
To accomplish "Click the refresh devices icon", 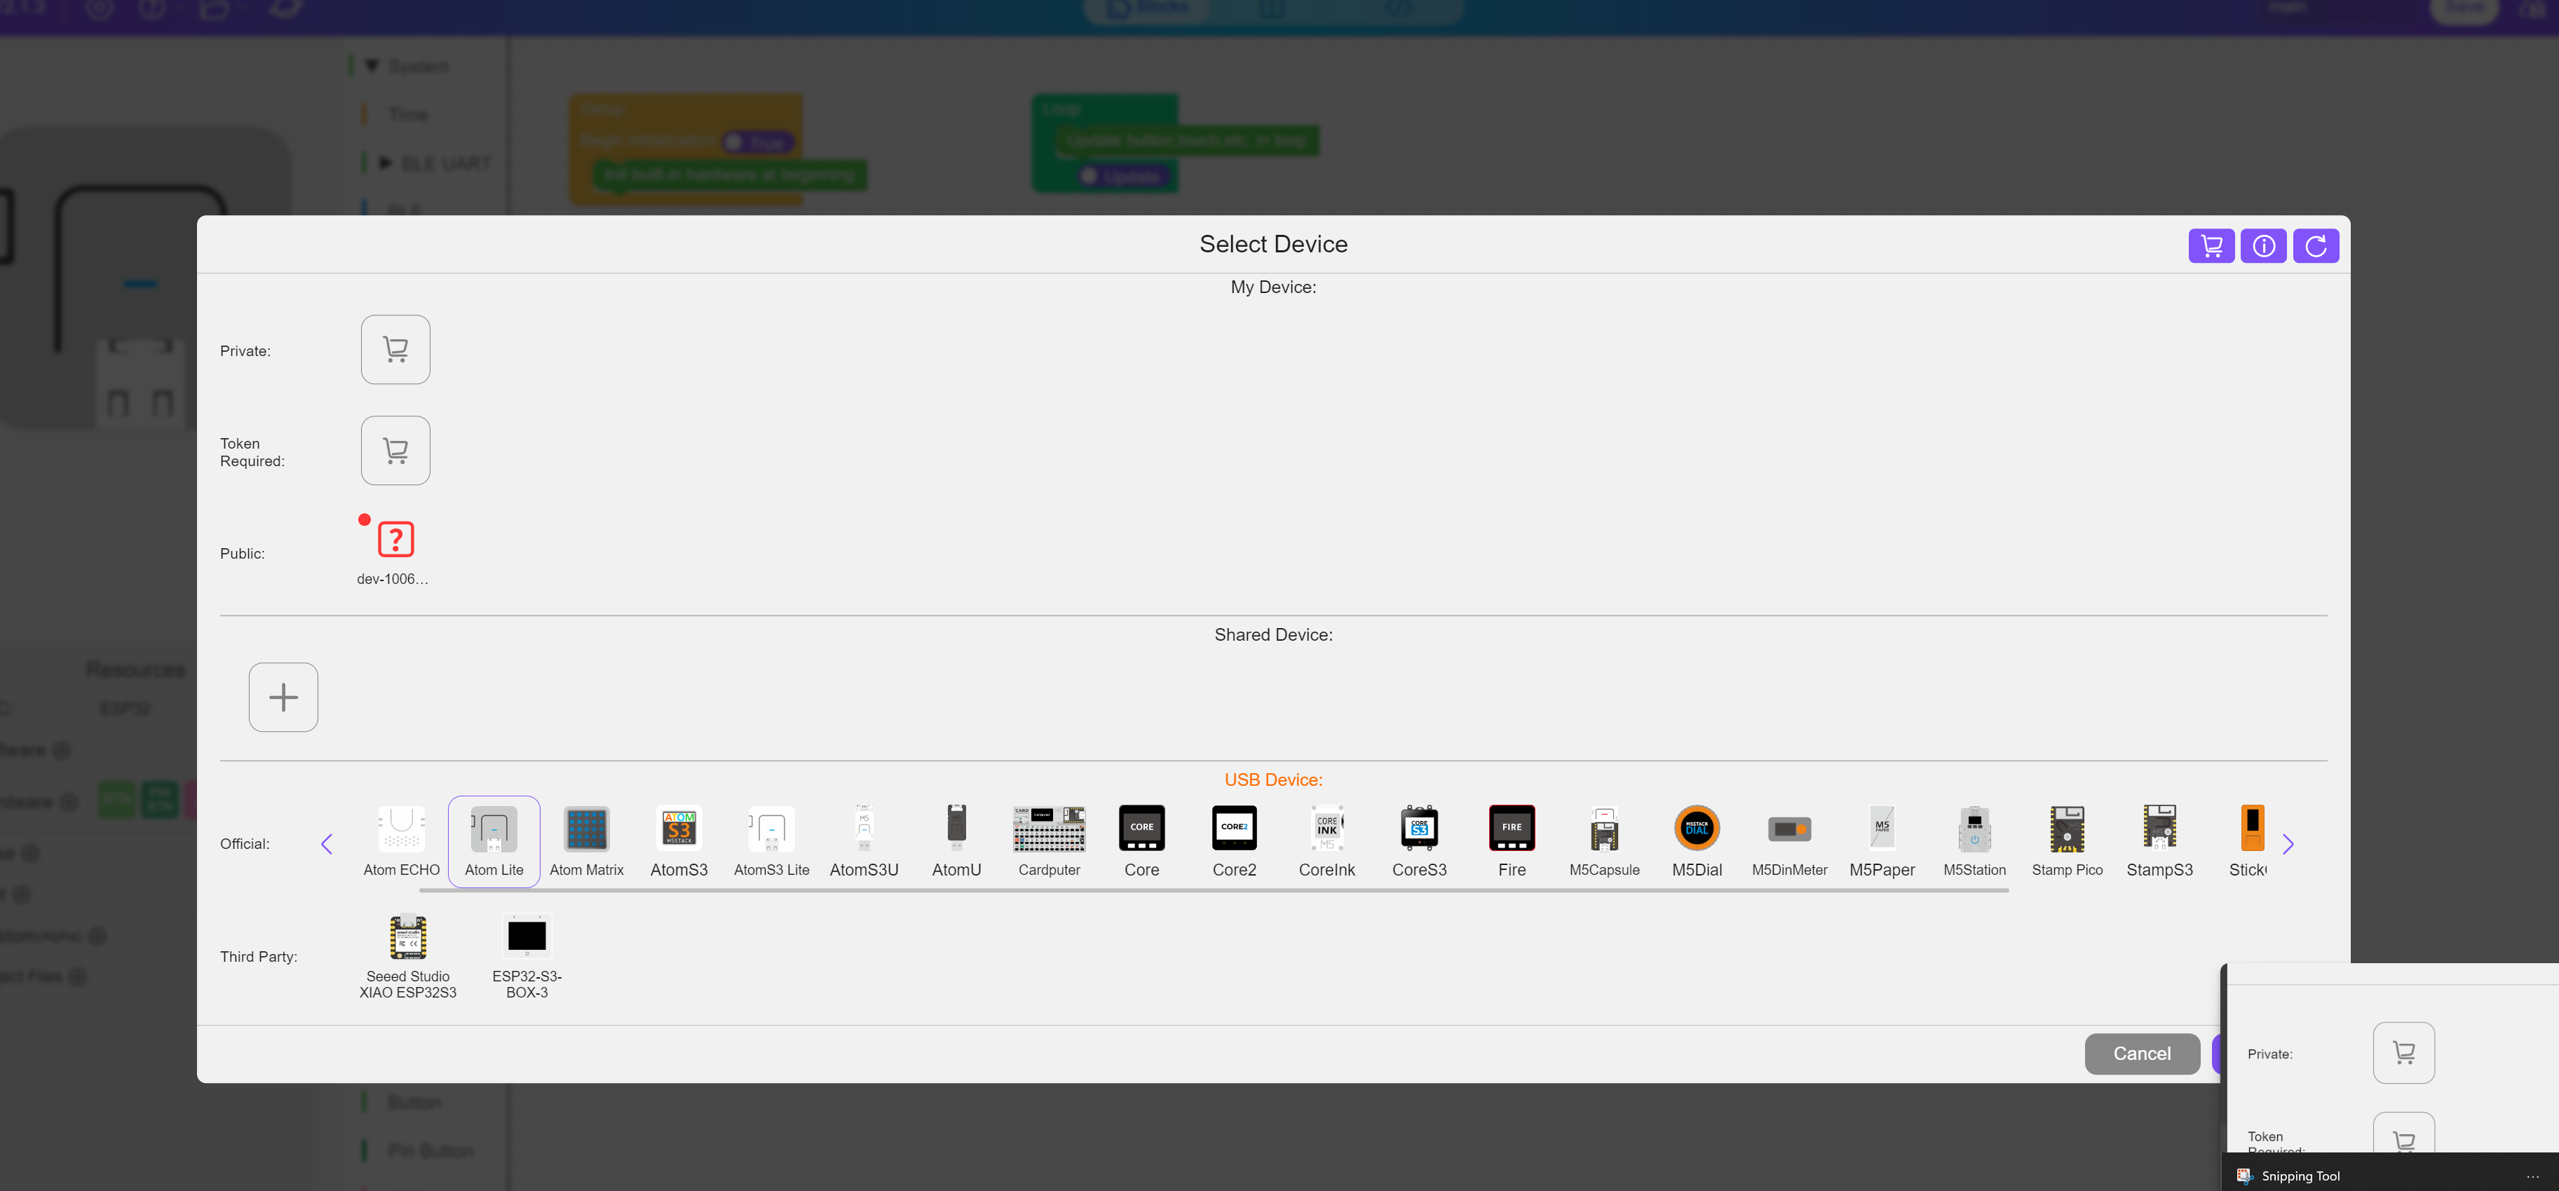I will pos(2314,245).
